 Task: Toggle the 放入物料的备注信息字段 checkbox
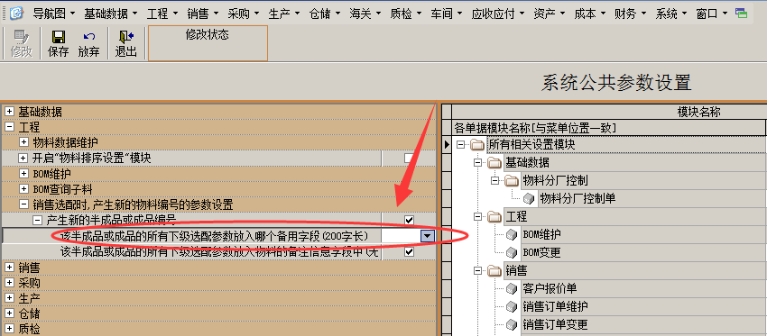(410, 252)
